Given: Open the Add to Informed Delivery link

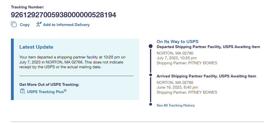Looking at the screenshot, I should [66, 25].
